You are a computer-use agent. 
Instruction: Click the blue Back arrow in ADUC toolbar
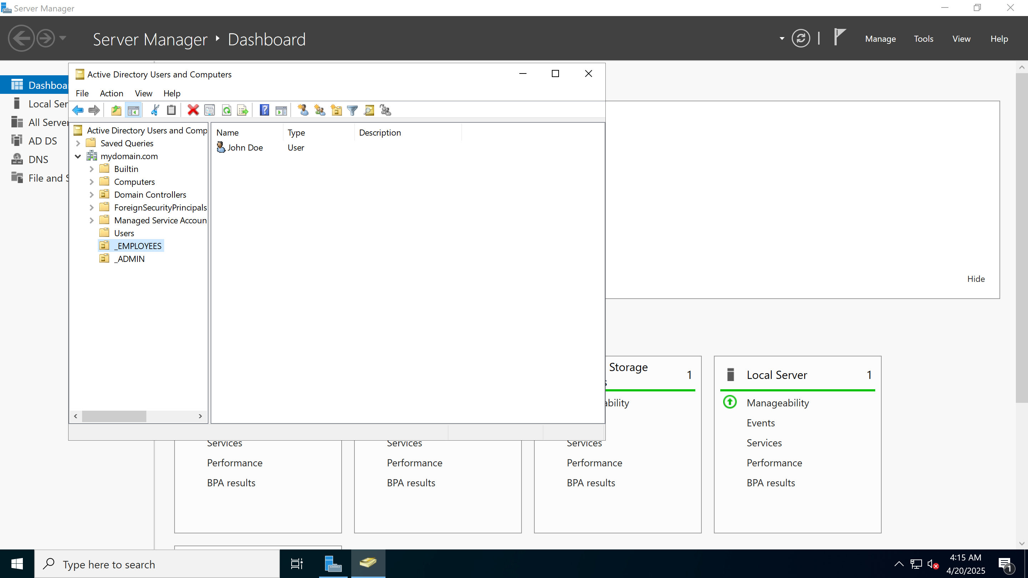78,110
